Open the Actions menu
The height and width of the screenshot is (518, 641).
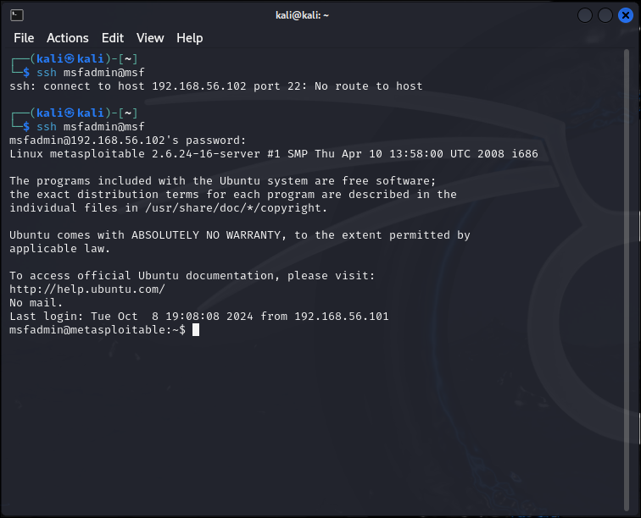pos(67,38)
